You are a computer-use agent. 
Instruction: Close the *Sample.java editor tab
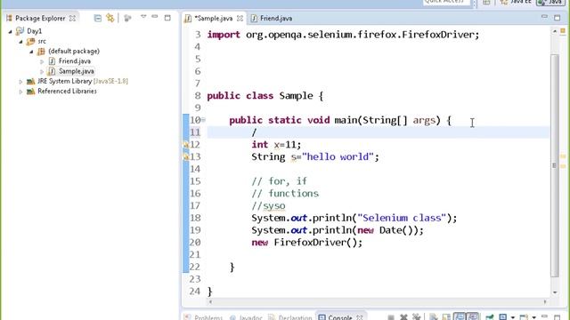(x=240, y=18)
